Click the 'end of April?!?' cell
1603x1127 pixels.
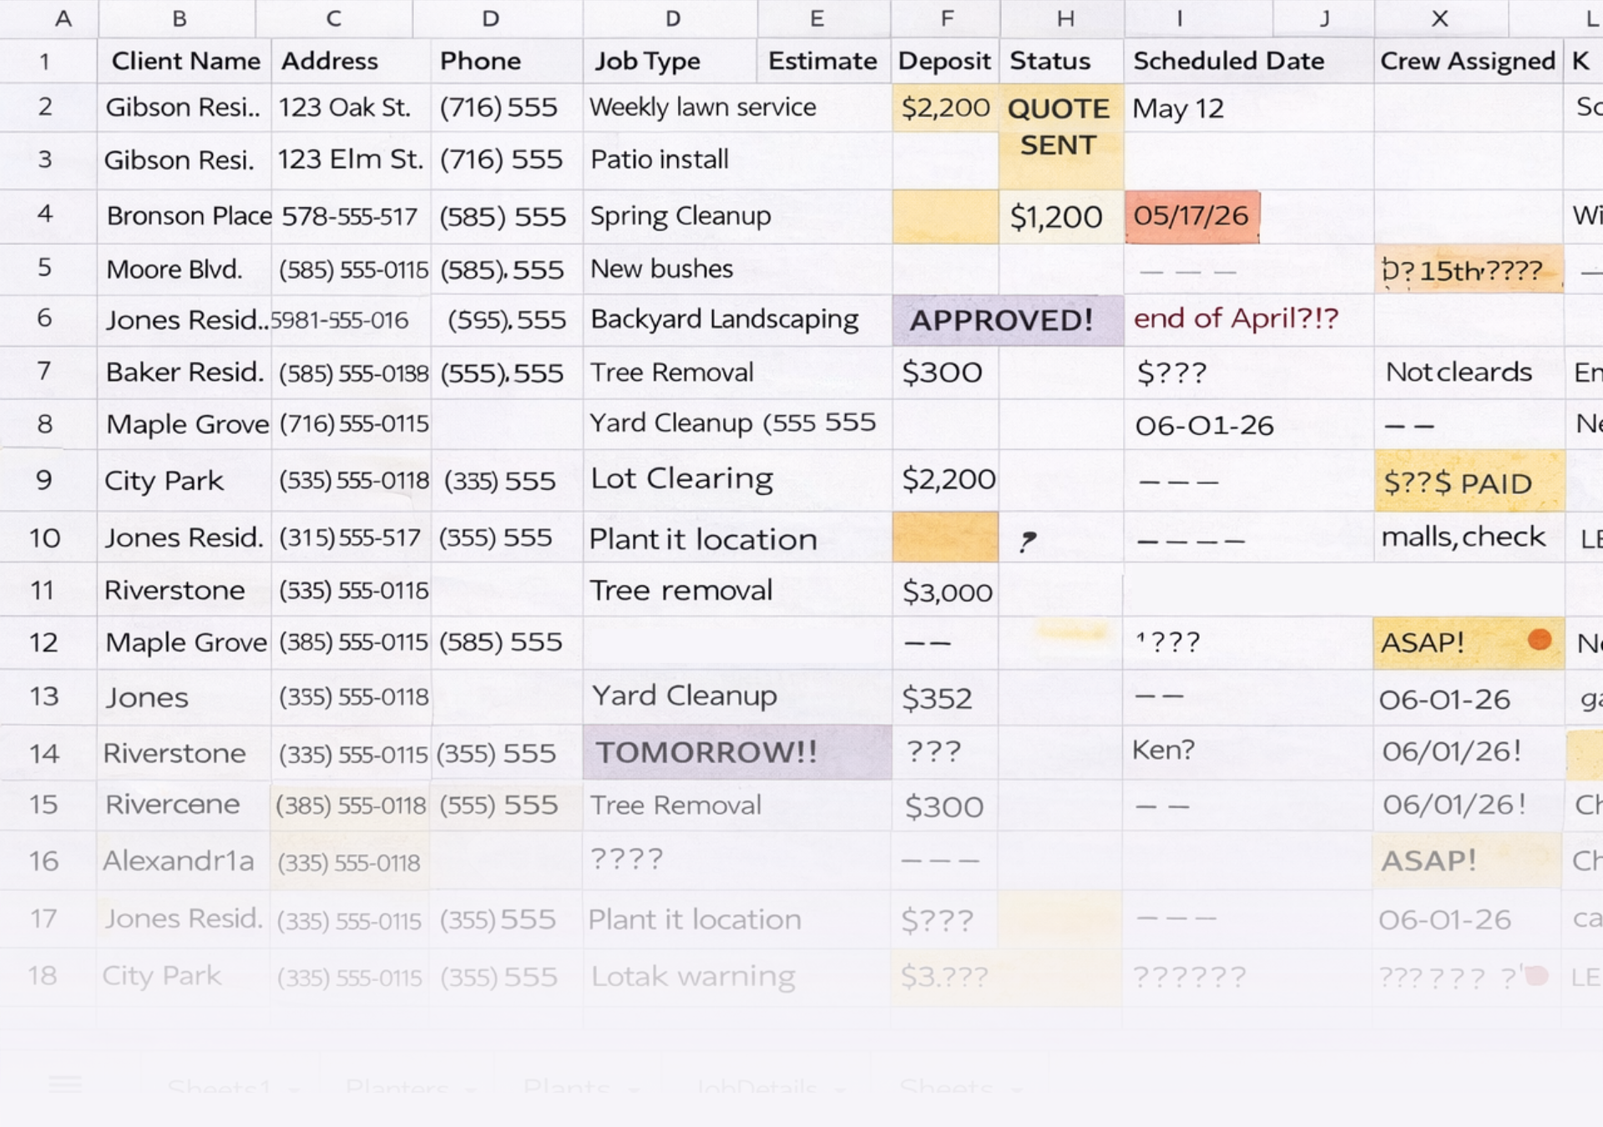[1236, 319]
